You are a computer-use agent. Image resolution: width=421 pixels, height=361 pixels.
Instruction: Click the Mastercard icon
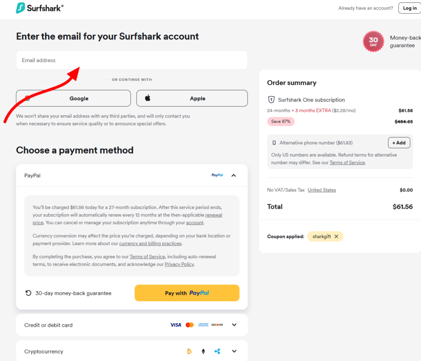point(190,324)
